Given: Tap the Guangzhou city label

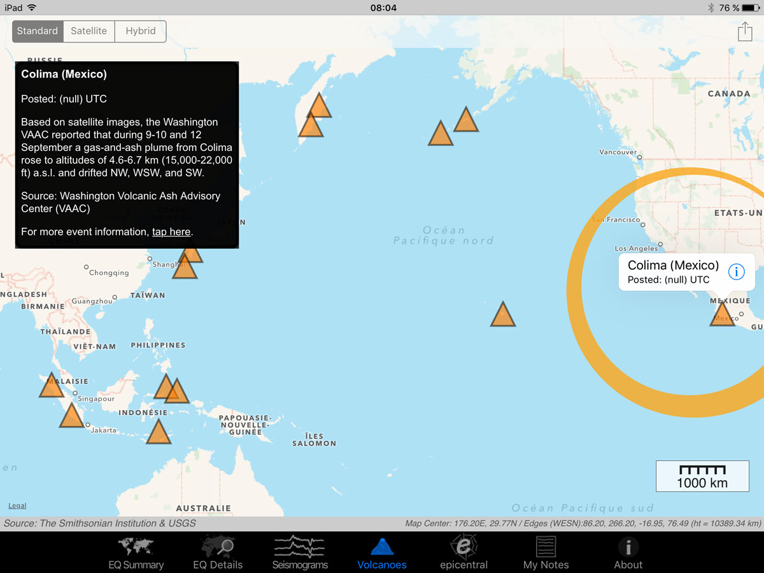Looking at the screenshot, I should [92, 301].
